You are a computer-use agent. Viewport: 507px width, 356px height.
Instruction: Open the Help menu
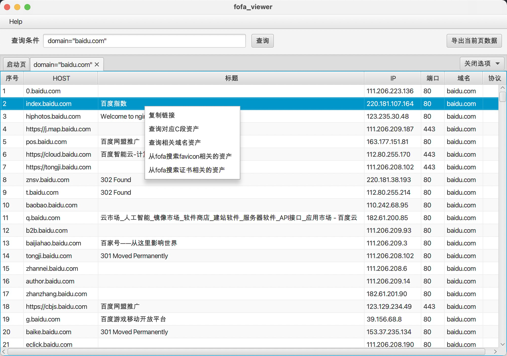[16, 22]
